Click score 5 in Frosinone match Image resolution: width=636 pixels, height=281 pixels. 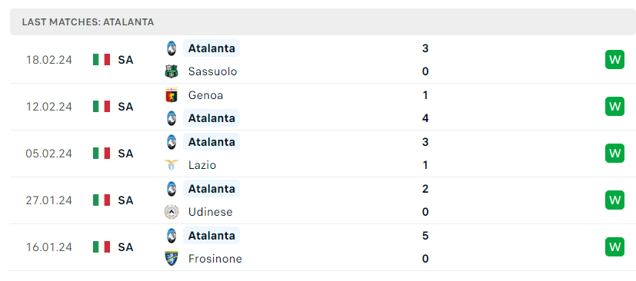[x=425, y=236]
